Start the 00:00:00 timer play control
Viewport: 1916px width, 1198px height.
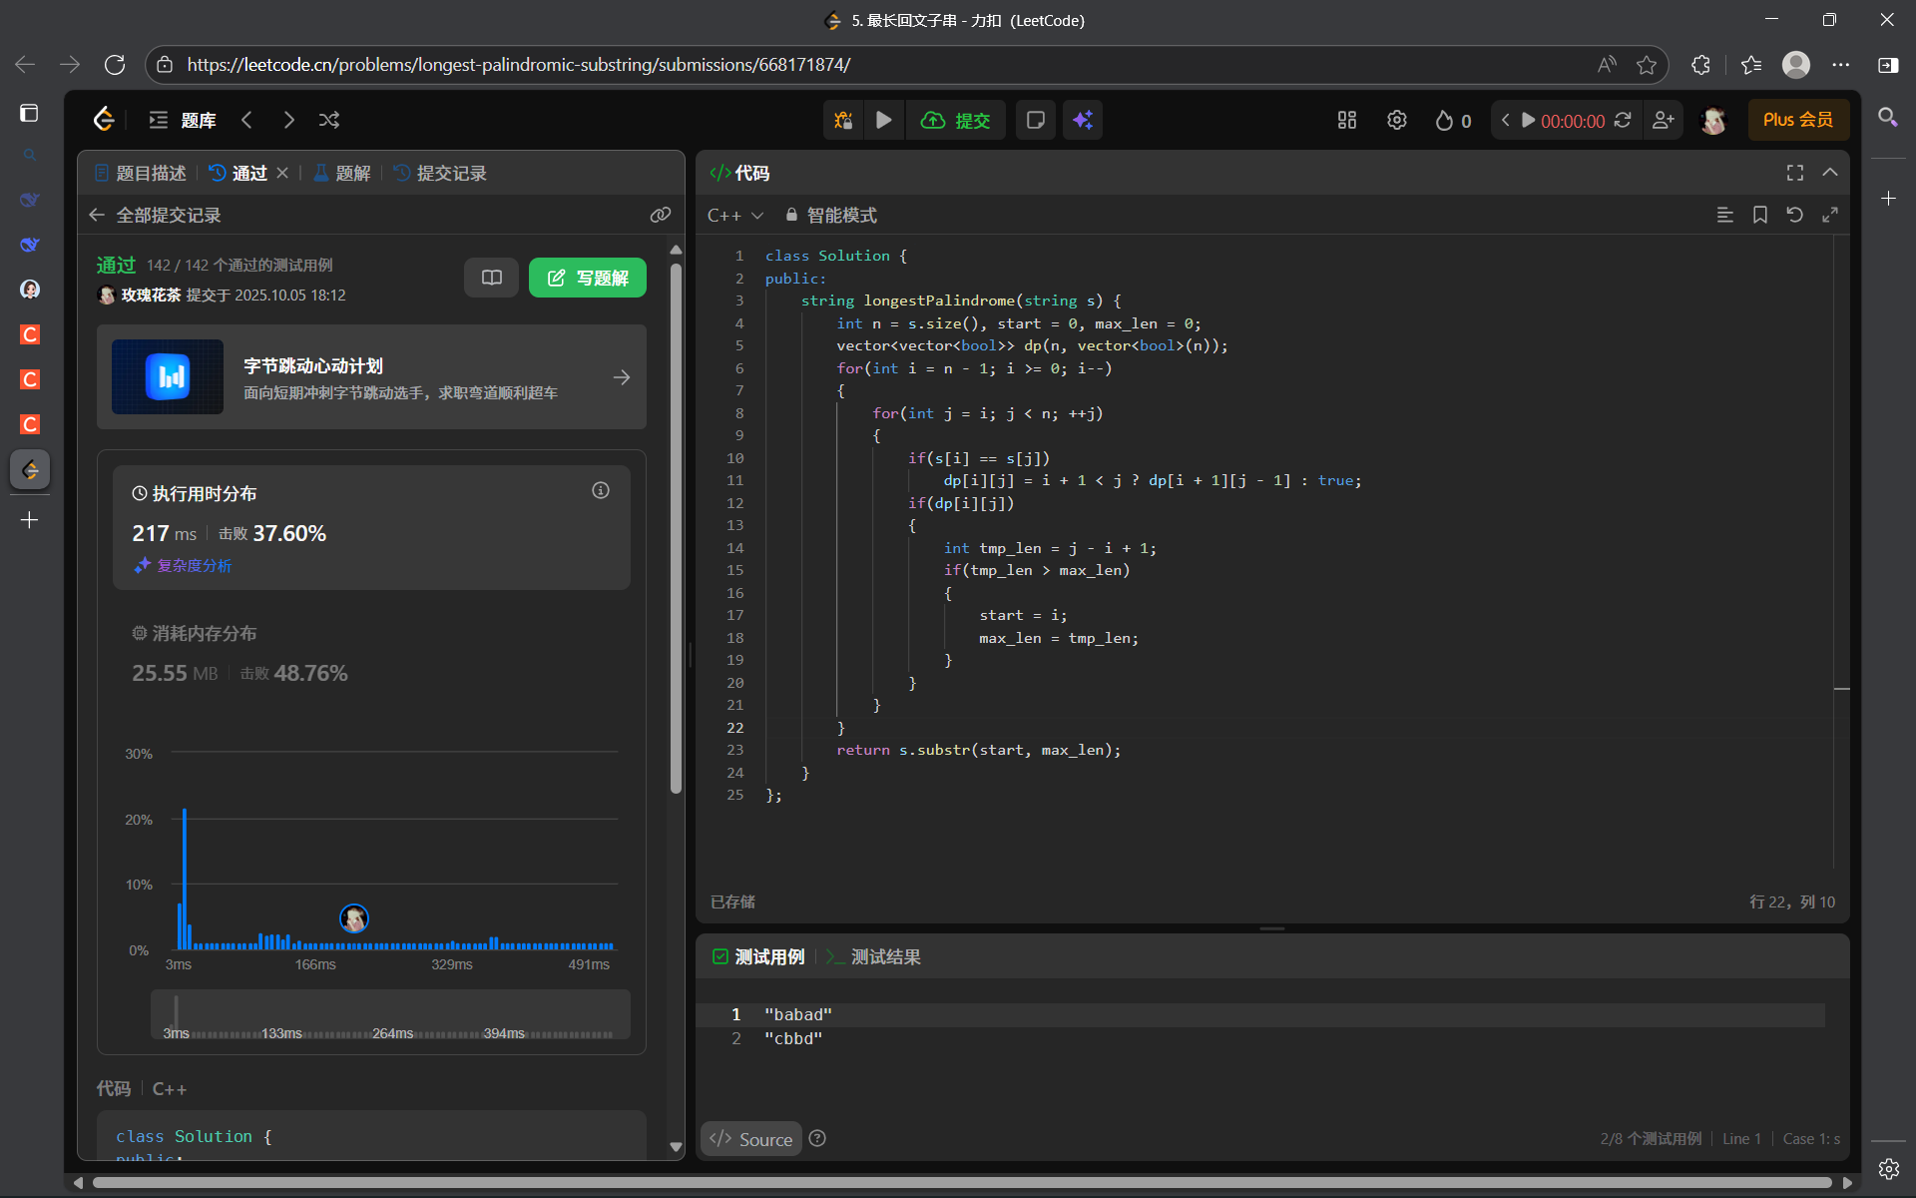click(1528, 120)
